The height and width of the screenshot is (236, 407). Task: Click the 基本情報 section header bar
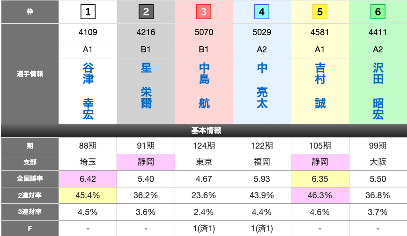[204, 130]
